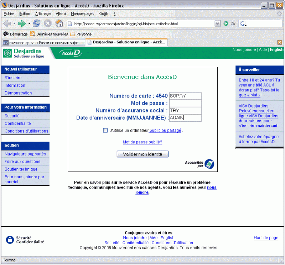Click Navigateurs supportés link
Screen dimensions: 285x265
[x=25, y=154]
